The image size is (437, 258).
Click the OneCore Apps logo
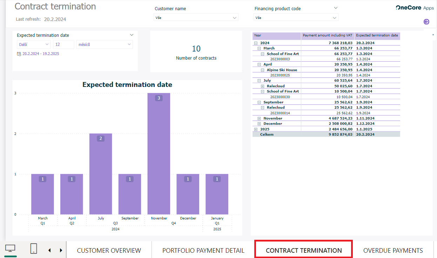pyautogui.click(x=415, y=8)
